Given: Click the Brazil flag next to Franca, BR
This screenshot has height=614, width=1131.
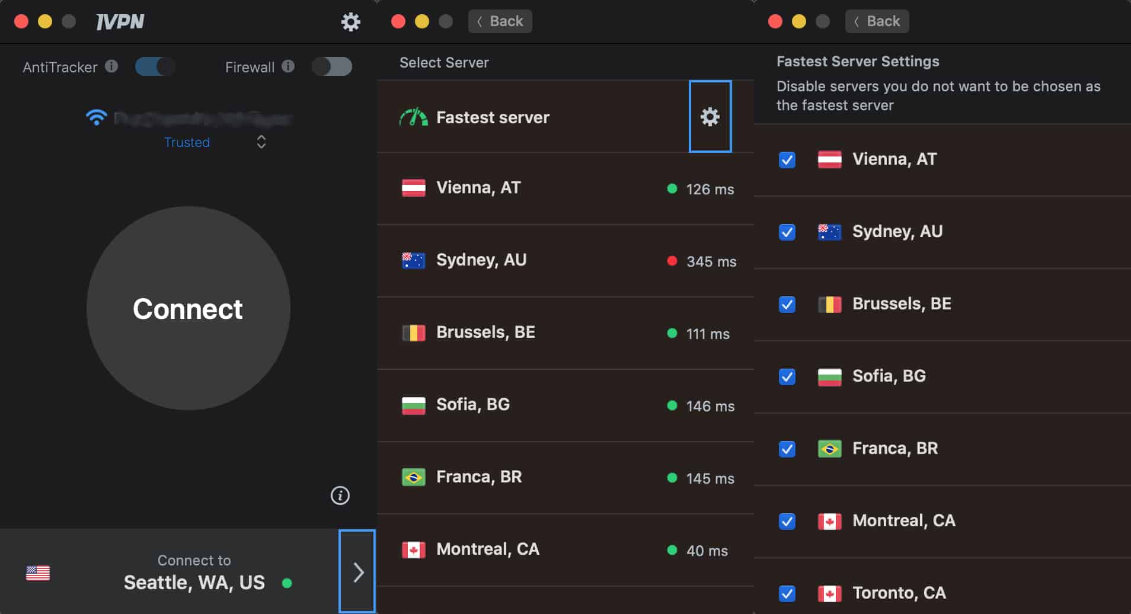Looking at the screenshot, I should click(x=414, y=477).
